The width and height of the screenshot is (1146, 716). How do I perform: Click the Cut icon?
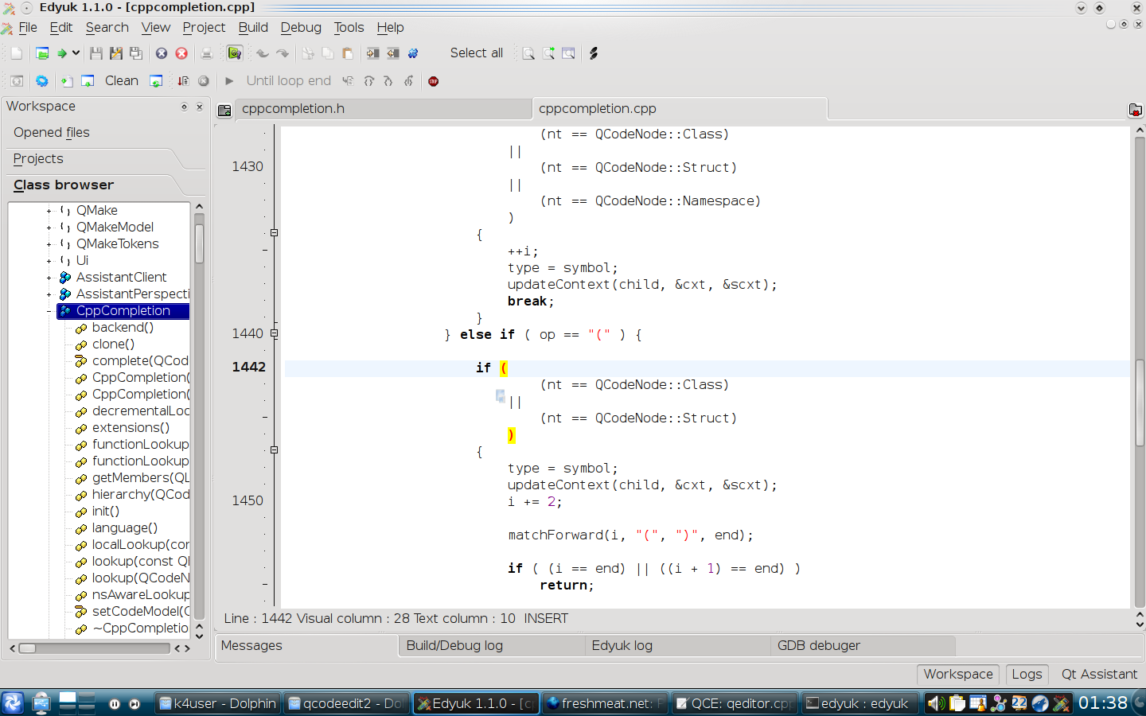click(x=308, y=53)
